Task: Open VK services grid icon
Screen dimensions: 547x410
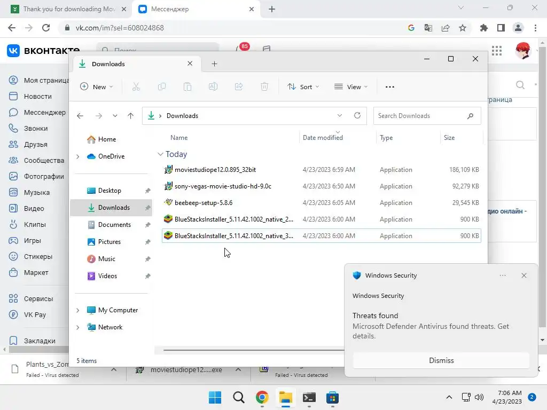Action: [497, 51]
